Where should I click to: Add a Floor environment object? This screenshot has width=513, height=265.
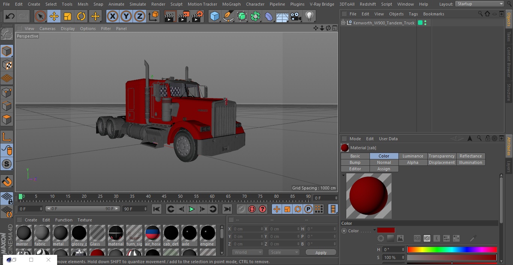[282, 16]
